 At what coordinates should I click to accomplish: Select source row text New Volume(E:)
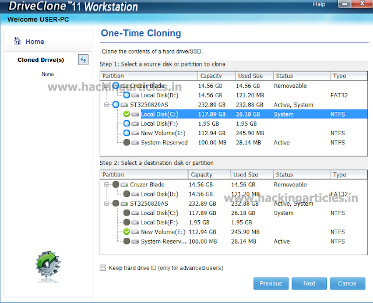point(163,133)
